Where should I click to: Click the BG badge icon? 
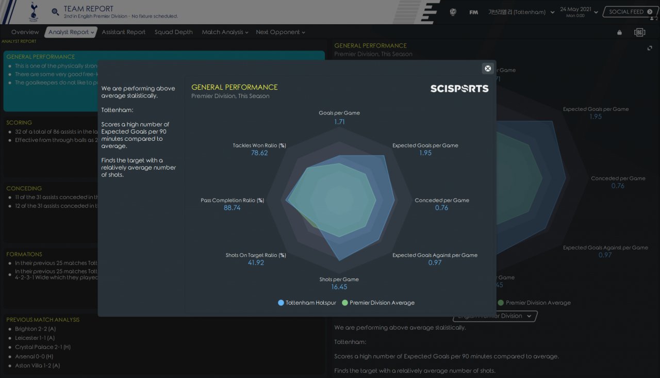pos(640,32)
